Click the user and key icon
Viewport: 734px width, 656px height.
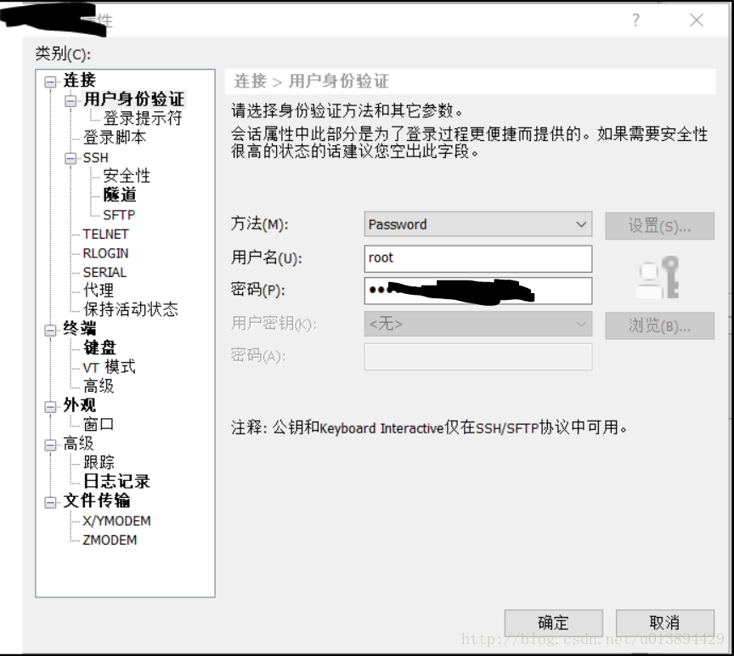(658, 277)
